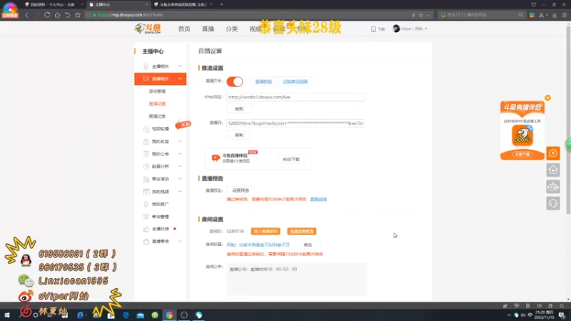This screenshot has width=571, height=321.
Task: Click the live tutorial link beside the switch
Action: coord(263,81)
